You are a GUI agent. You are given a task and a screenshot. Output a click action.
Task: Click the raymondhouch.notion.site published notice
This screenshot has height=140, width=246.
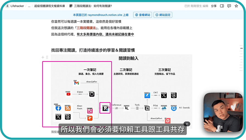[101, 15]
